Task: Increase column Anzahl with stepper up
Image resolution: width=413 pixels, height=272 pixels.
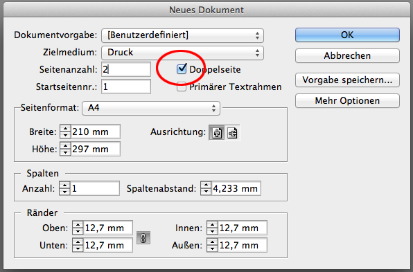Action: (x=64, y=185)
